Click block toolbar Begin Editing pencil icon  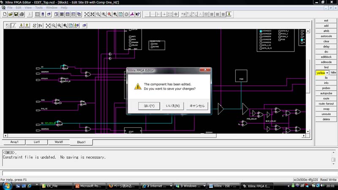[x=14, y=26]
